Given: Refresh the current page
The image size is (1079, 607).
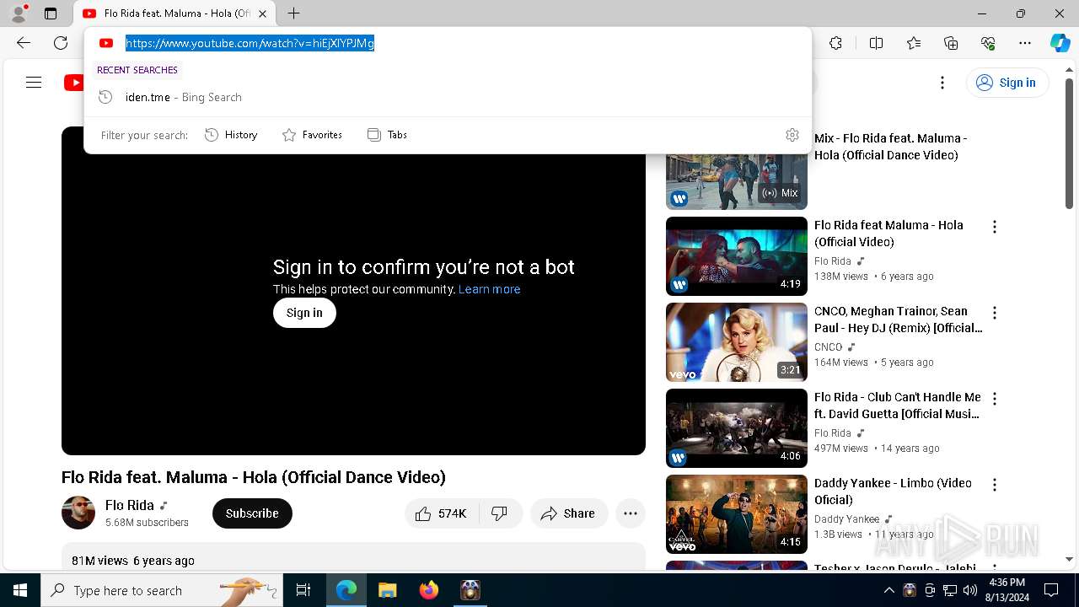Looking at the screenshot, I should [61, 43].
